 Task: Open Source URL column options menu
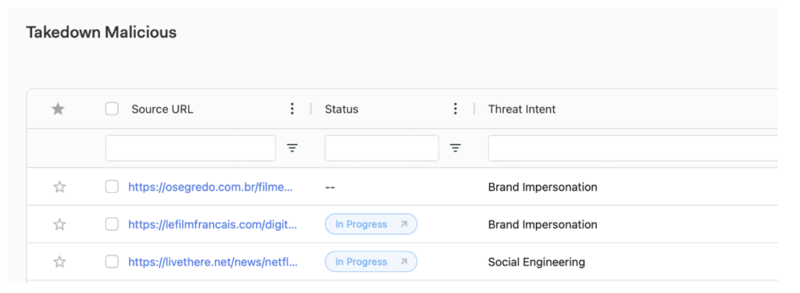click(292, 109)
